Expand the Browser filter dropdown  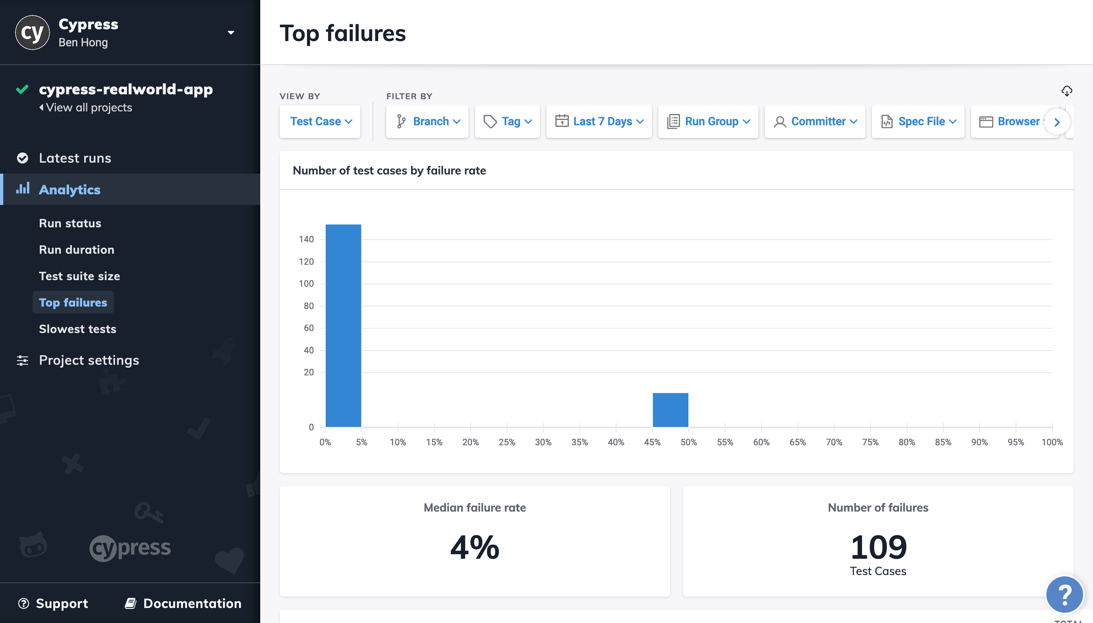pos(1017,122)
